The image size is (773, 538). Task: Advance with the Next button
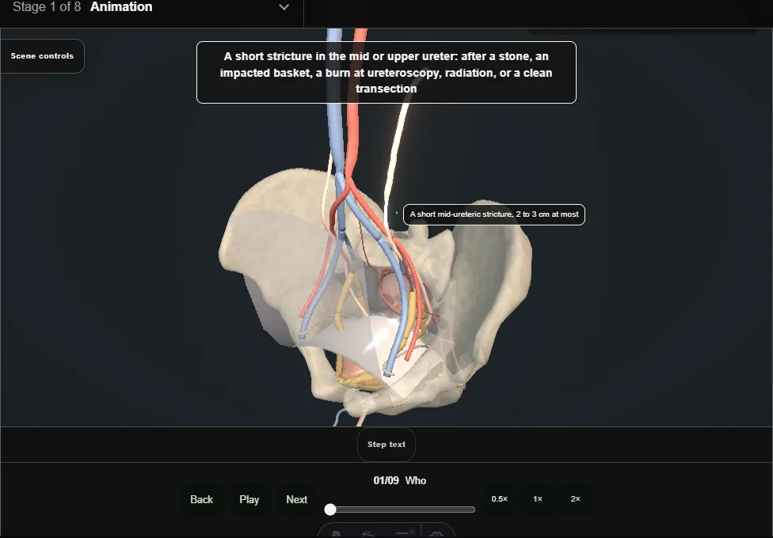[297, 499]
